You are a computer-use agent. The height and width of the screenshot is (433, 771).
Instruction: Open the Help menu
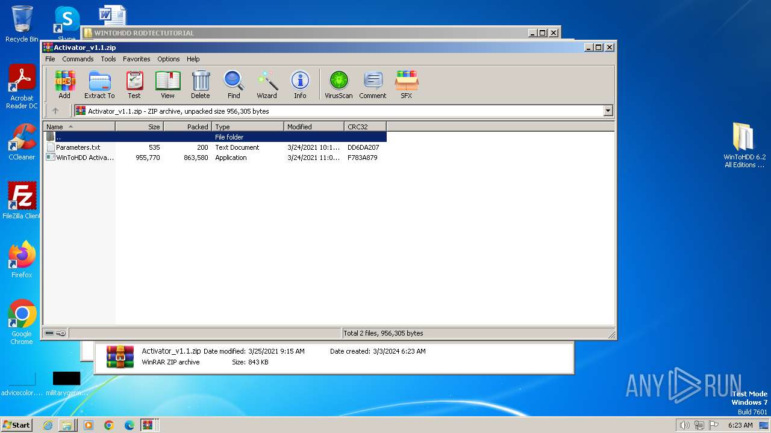tap(193, 59)
